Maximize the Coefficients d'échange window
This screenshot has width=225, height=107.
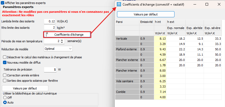click(x=207, y=5)
